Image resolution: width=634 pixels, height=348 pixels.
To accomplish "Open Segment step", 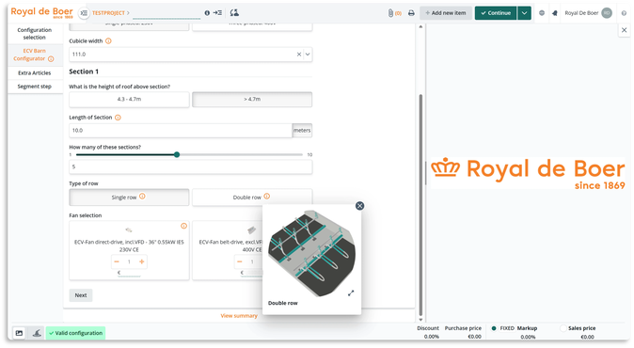I will (35, 87).
